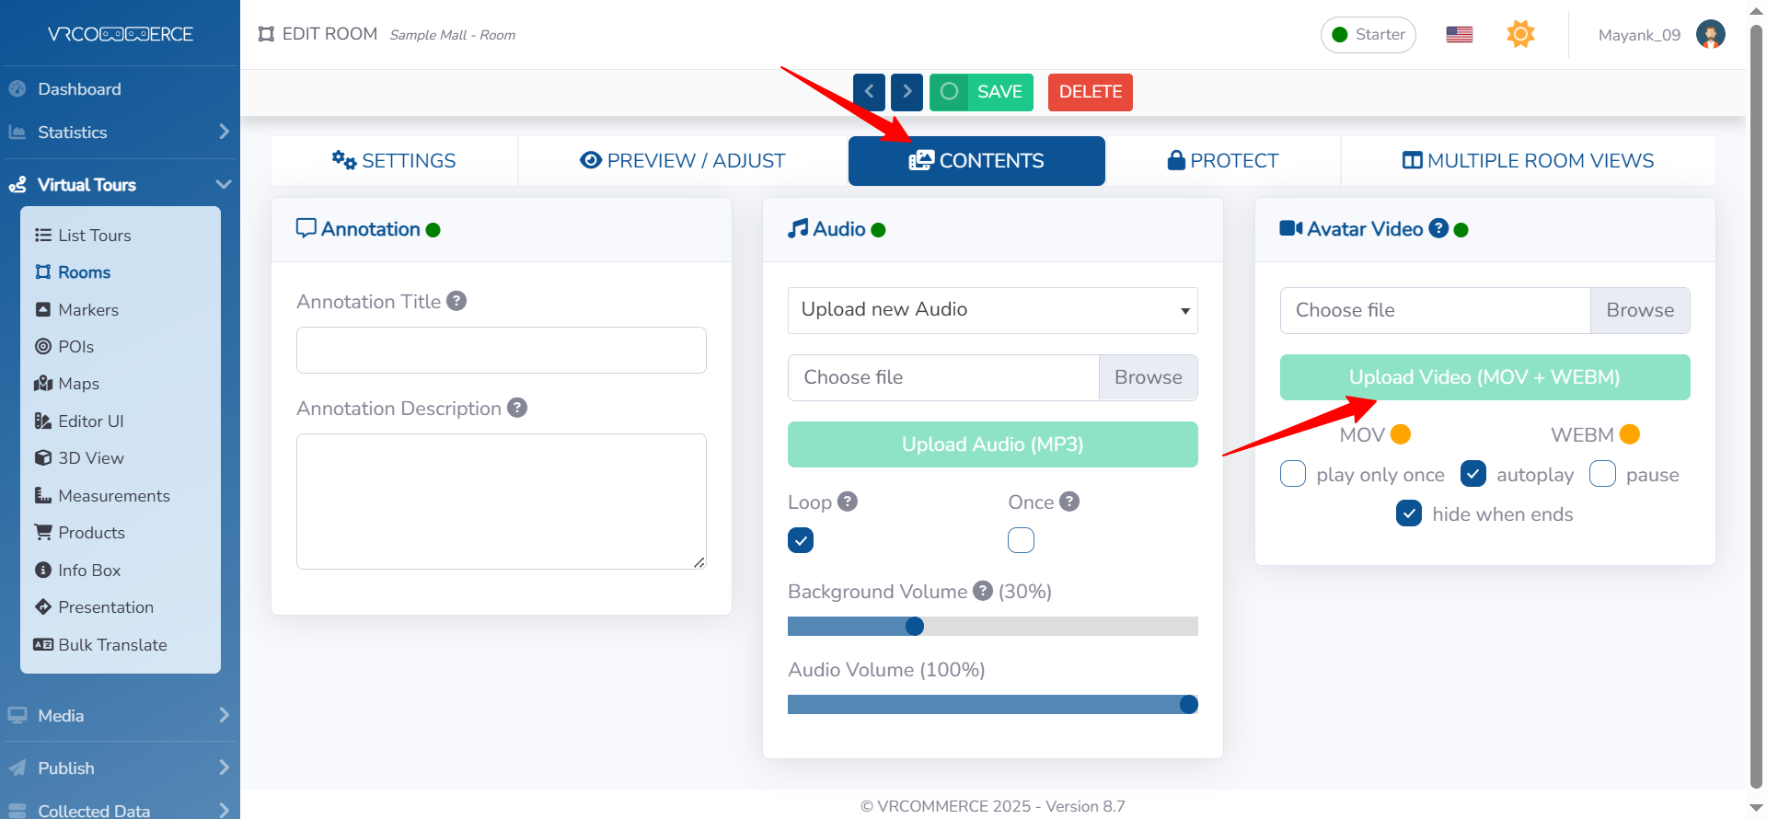This screenshot has height=819, width=1767.
Task: Enable the Once audio checkbox
Action: coord(1021,540)
